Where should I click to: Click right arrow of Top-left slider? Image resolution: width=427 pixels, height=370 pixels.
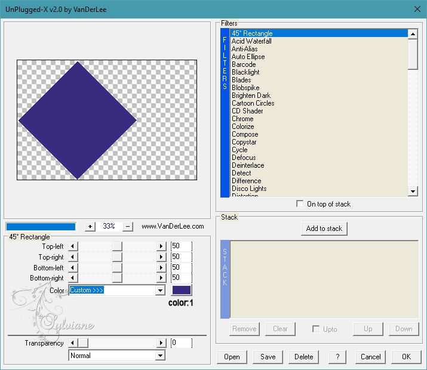[x=161, y=246]
